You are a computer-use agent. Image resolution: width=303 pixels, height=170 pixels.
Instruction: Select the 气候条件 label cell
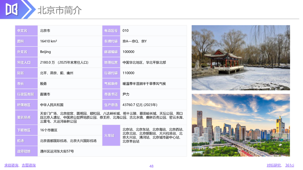(111, 83)
